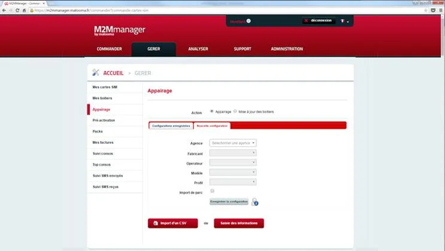Click the GERER breadcrumb
445x251 pixels.
pyautogui.click(x=143, y=73)
